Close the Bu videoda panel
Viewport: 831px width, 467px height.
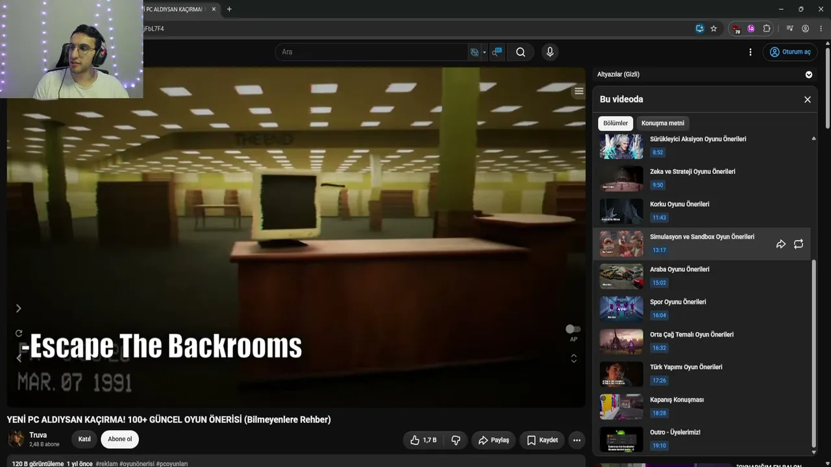808,99
